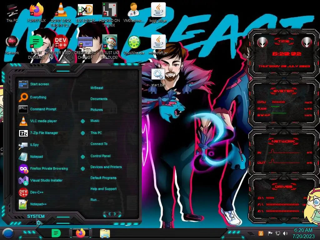Open green chat app on taskbar
320x240 pixels.
[56, 233]
